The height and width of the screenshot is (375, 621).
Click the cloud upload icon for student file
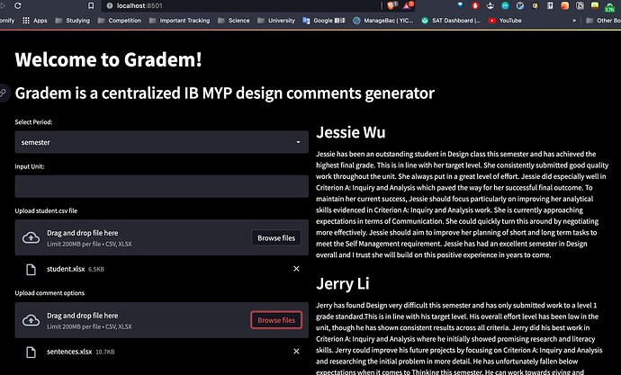tap(31, 237)
